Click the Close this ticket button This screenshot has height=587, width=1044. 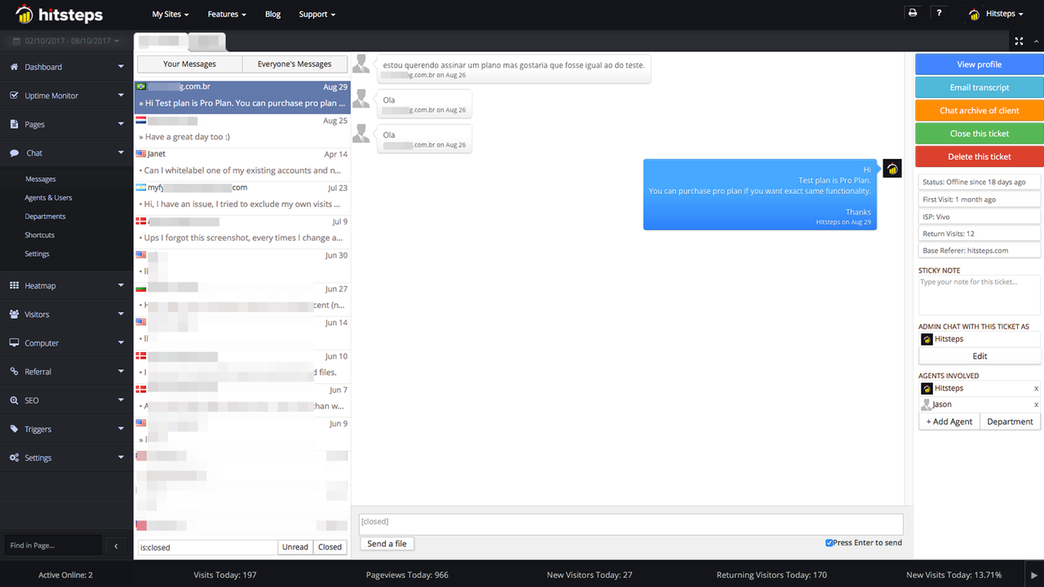[979, 133]
